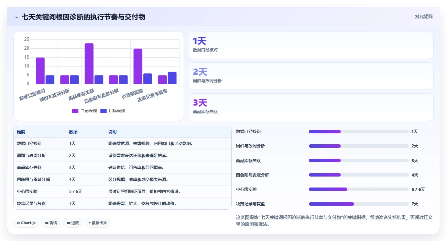Click table value 5 / 6天
The image size is (447, 241).
point(76,192)
